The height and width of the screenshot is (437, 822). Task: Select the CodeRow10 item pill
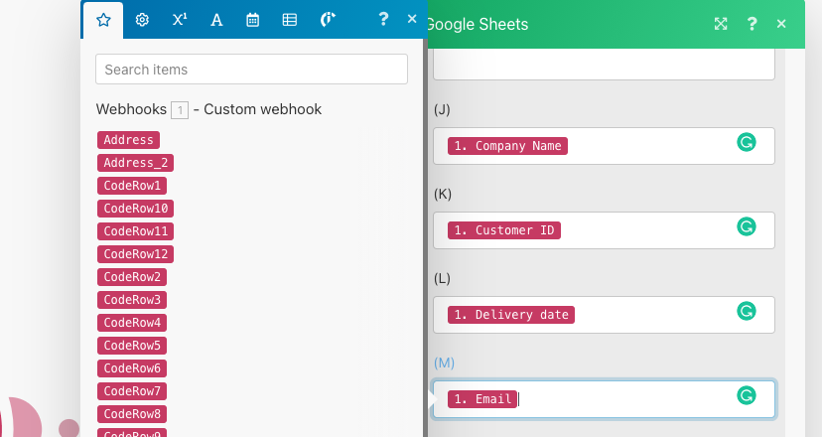135,209
